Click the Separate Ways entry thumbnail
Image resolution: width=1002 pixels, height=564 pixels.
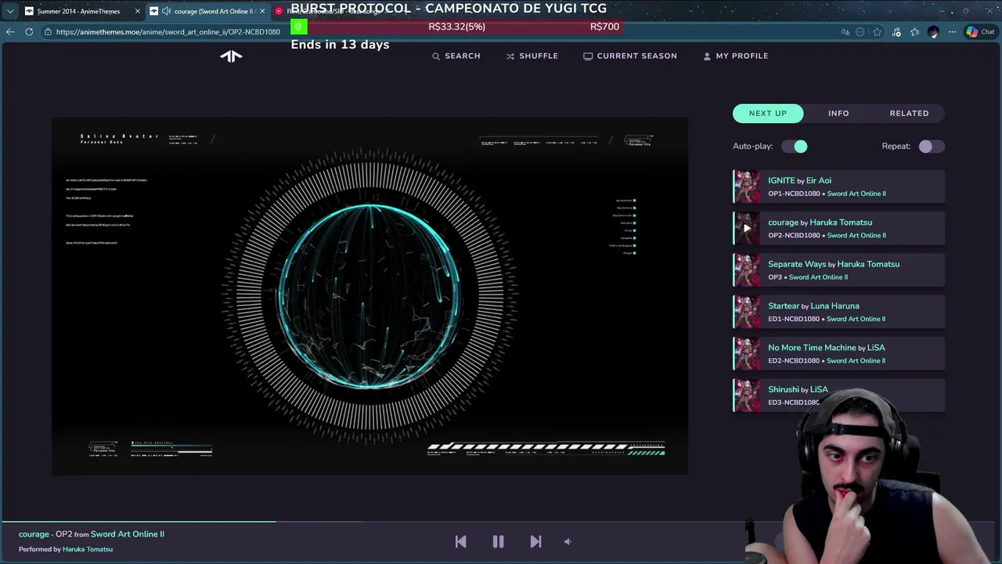click(747, 270)
